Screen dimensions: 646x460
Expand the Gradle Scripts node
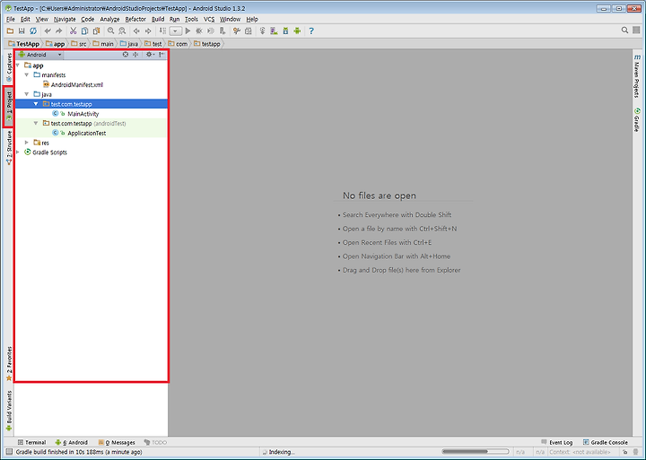pyautogui.click(x=18, y=152)
